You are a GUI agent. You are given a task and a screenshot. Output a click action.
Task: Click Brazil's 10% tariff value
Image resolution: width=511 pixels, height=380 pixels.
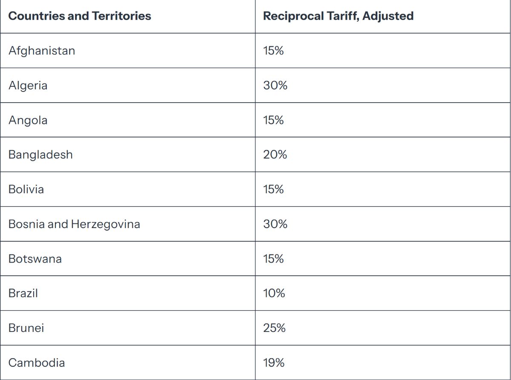point(274,293)
